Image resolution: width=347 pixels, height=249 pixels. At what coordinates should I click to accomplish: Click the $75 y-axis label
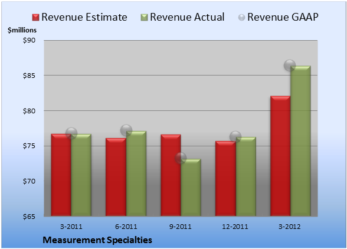coord(30,146)
